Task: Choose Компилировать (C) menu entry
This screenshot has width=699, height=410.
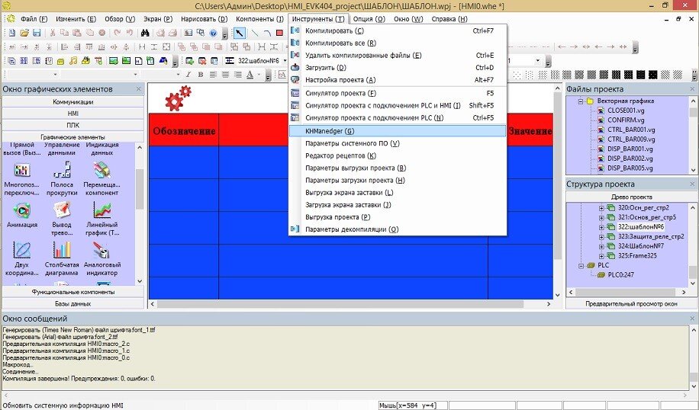Action: coord(398,30)
